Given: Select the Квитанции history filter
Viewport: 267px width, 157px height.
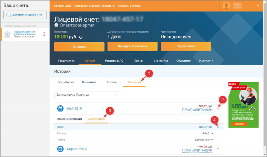Looking at the screenshot, I should [134, 82].
